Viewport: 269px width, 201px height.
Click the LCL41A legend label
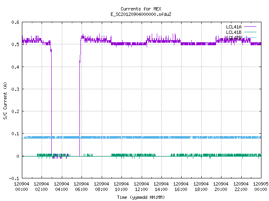234,27
